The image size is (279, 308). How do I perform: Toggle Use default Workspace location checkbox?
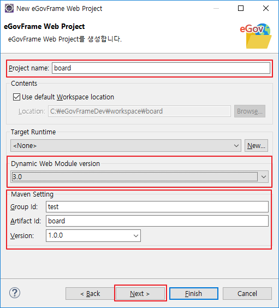click(16, 97)
